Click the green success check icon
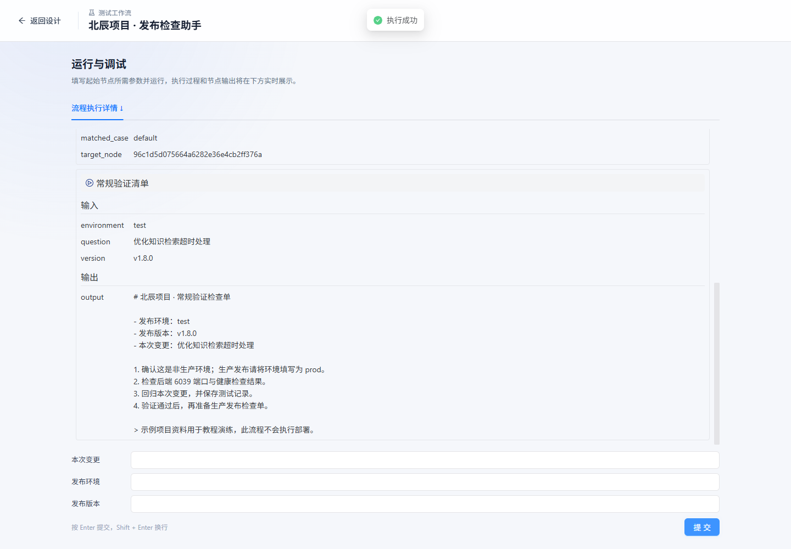The height and width of the screenshot is (549, 791). tap(378, 20)
